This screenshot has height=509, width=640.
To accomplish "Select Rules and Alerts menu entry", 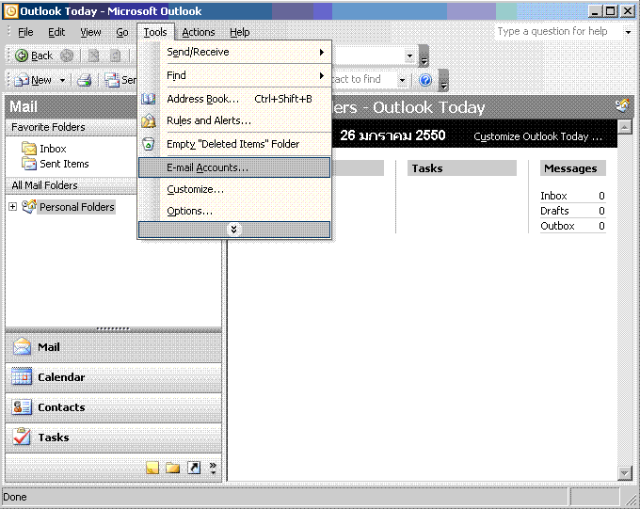I will [x=234, y=120].
